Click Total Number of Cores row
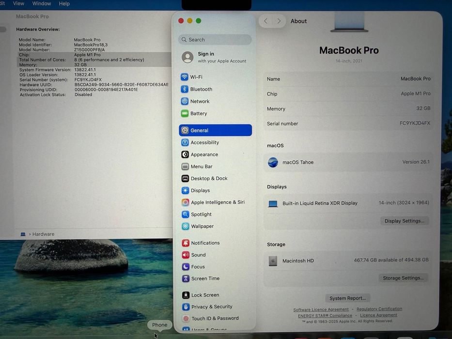Image resolution: width=452 pixels, height=339 pixels. click(94, 60)
